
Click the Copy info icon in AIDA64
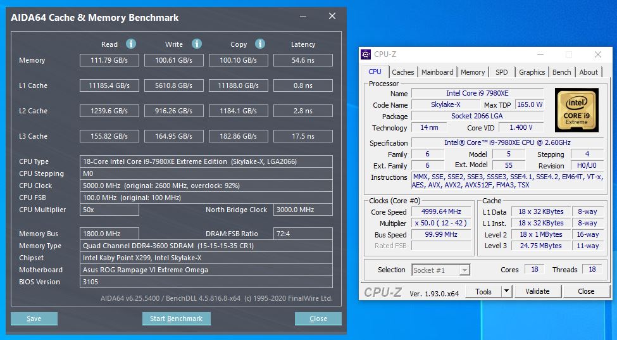(260, 44)
